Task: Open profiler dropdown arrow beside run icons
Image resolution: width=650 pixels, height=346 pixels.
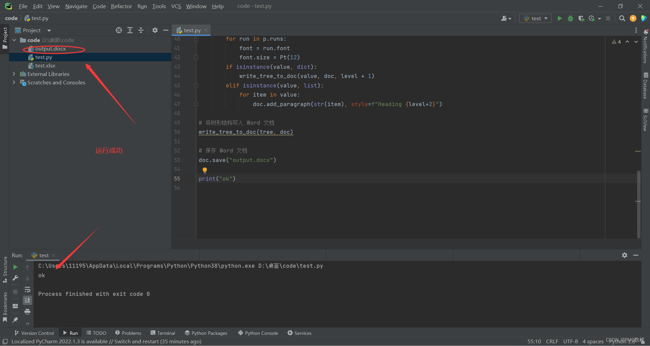Action: 600,19
